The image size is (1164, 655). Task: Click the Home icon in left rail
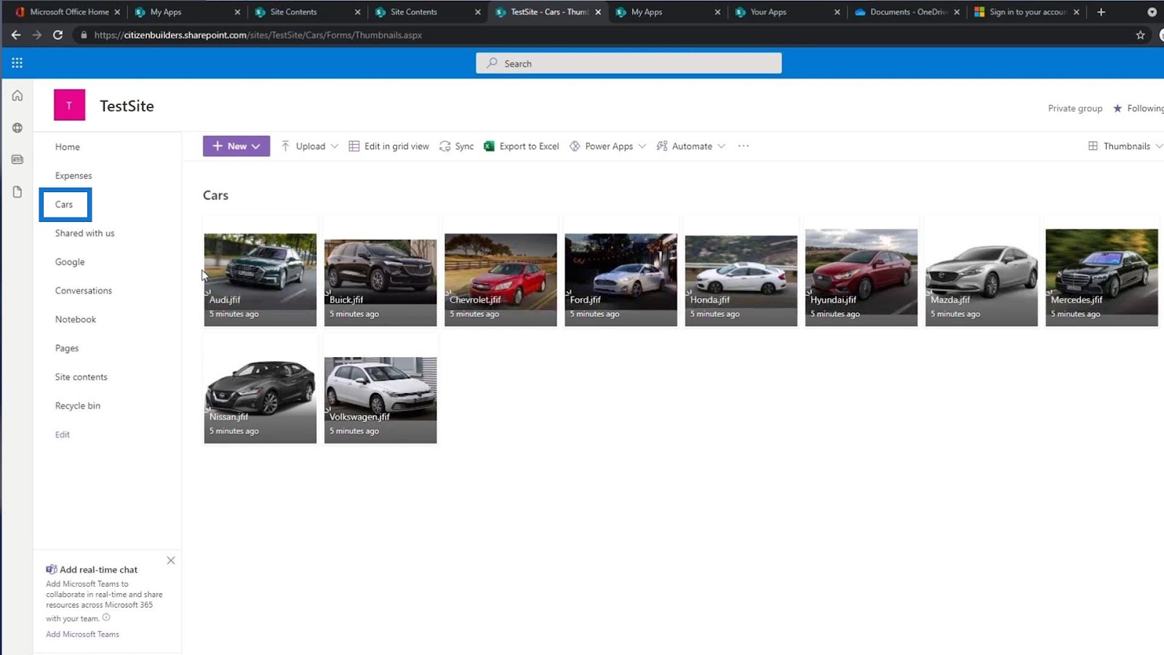(17, 96)
